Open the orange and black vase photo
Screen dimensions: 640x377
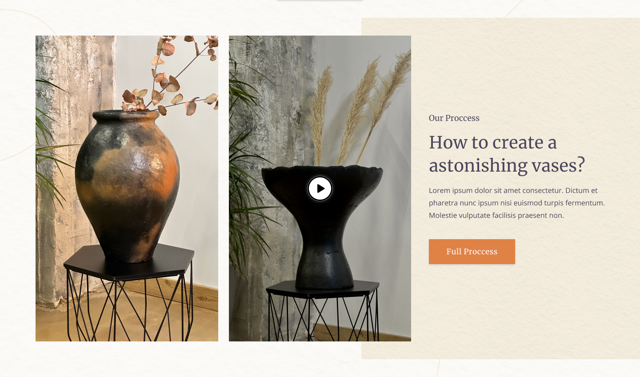pyautogui.click(x=127, y=188)
